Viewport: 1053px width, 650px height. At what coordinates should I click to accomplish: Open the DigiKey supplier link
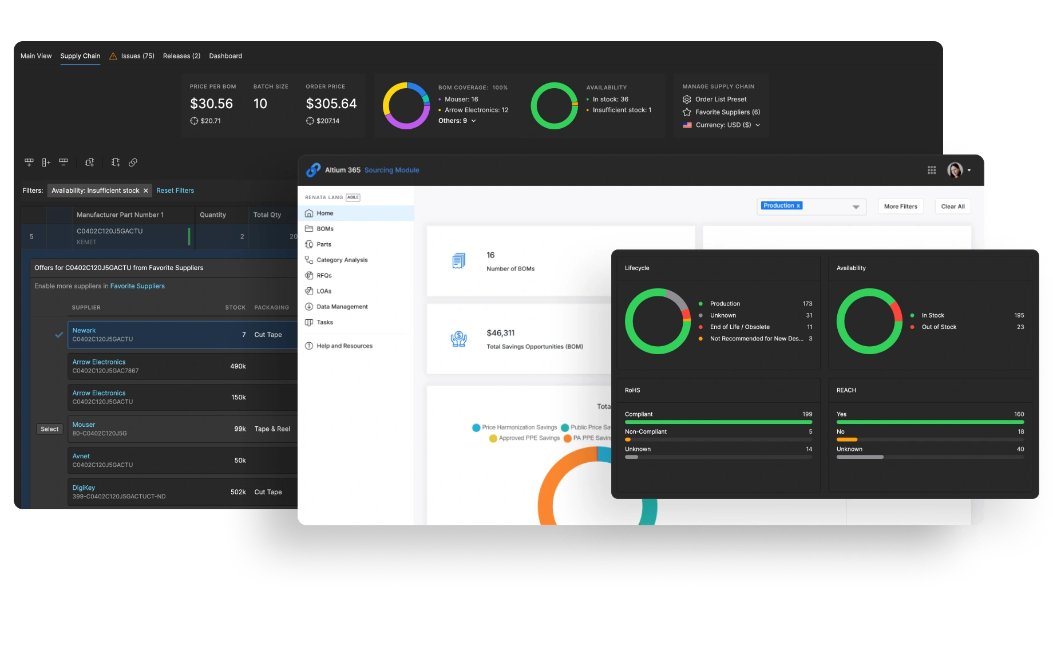click(x=84, y=488)
